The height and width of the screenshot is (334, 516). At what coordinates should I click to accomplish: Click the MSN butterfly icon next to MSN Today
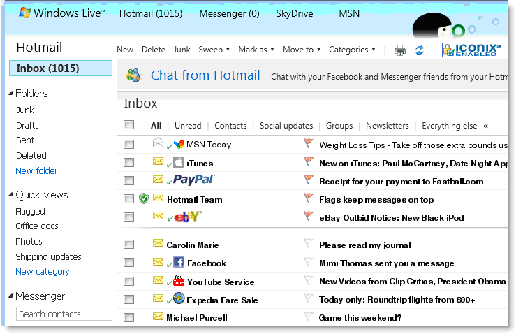tap(179, 144)
